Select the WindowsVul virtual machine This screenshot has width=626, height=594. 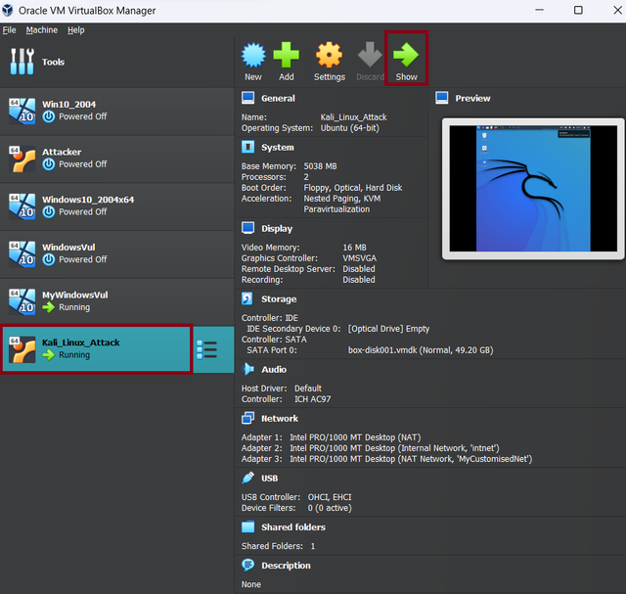[x=116, y=254]
